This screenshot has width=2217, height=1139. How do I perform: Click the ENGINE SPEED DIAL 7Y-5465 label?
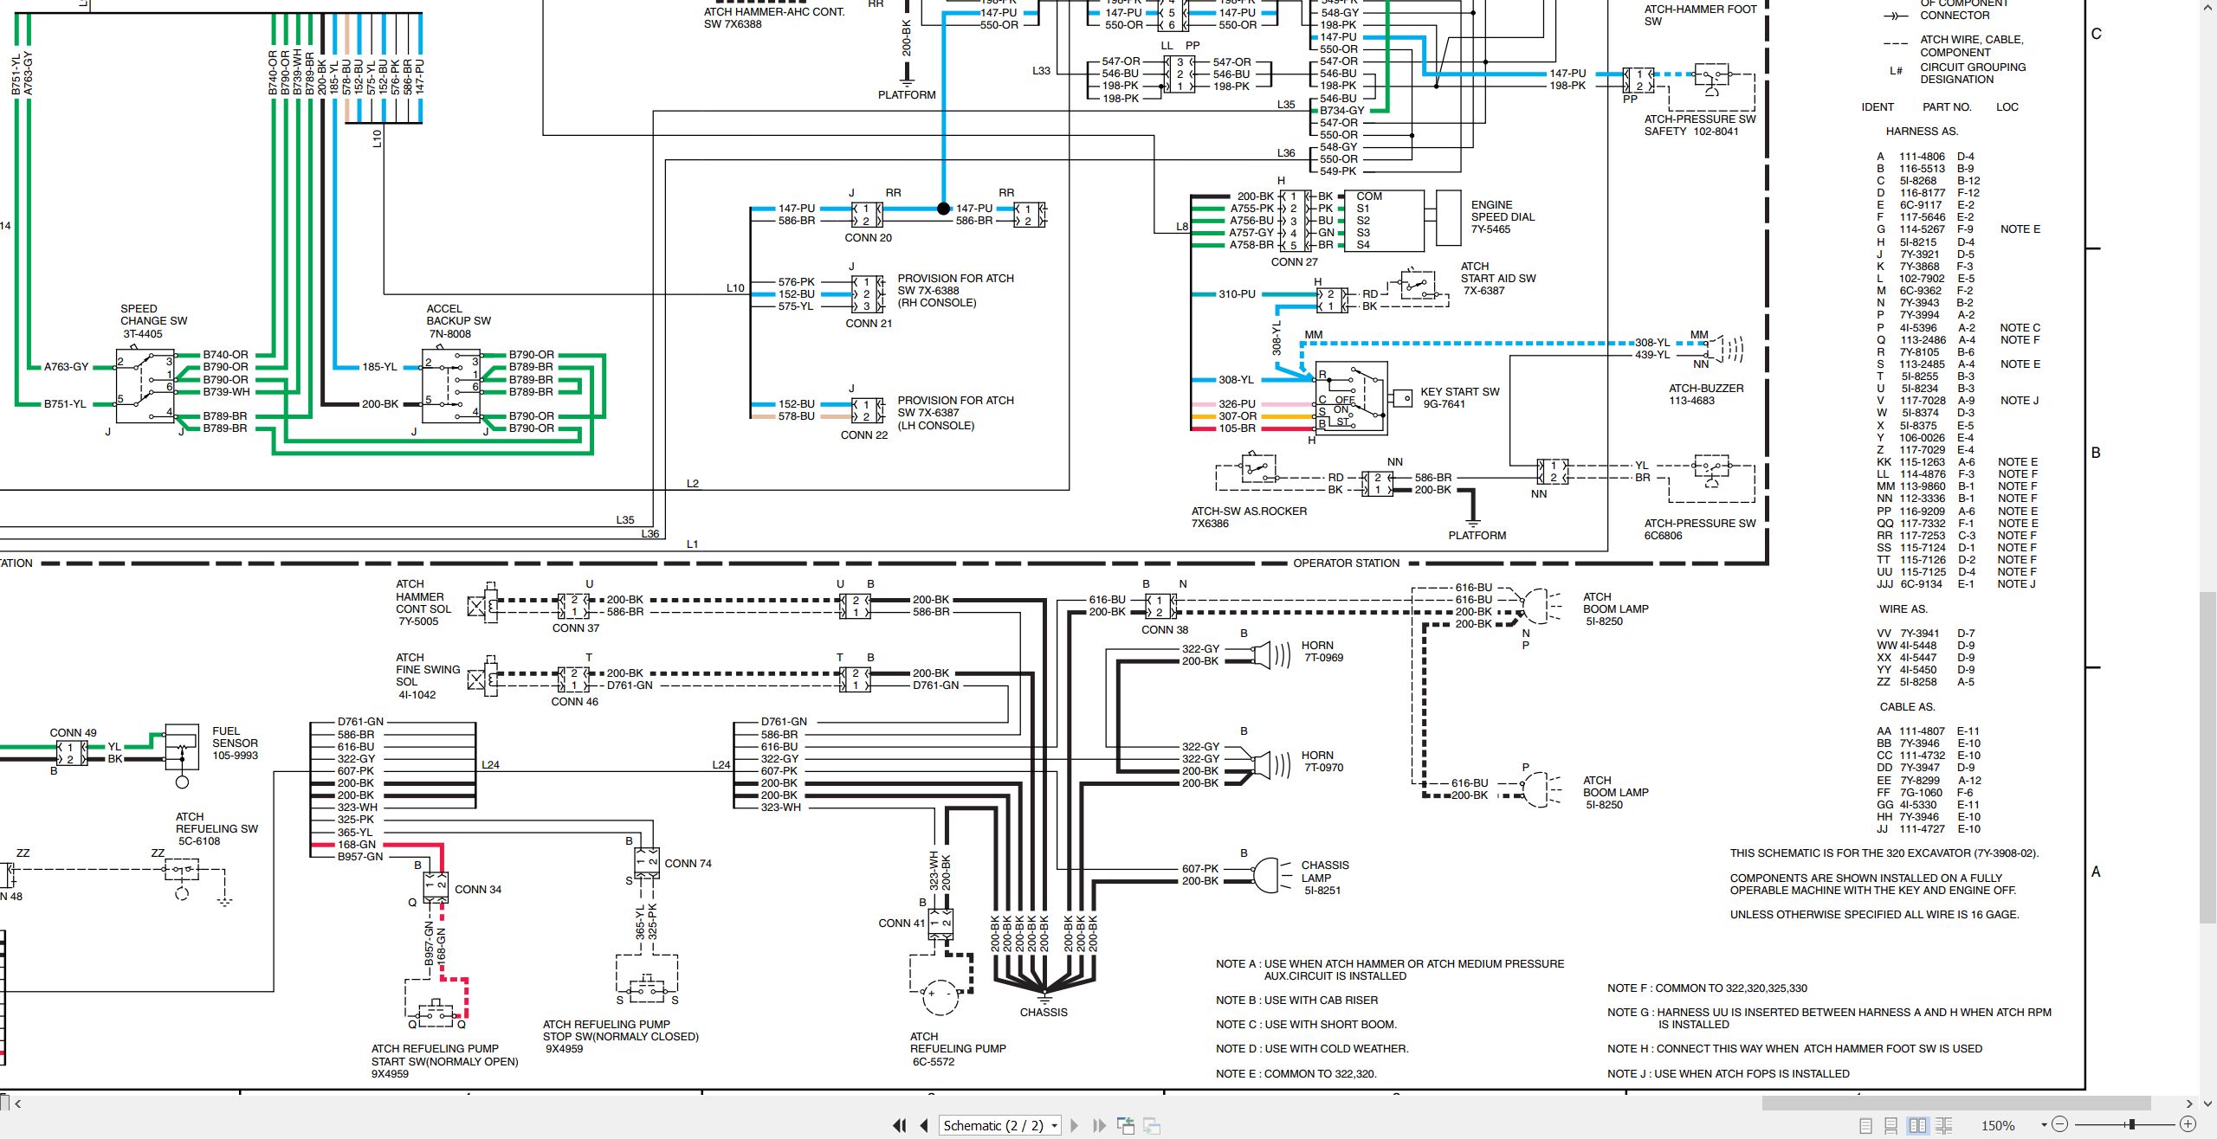tap(1503, 217)
